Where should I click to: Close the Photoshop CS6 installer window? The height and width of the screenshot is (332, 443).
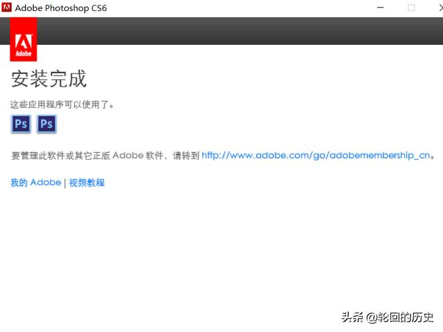[439, 8]
